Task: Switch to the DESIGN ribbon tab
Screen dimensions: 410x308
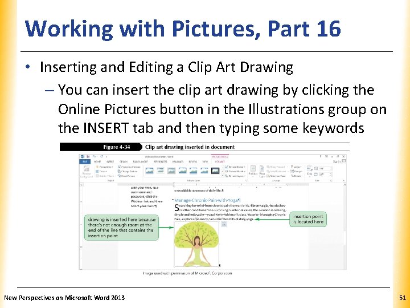Action: pyautogui.click(x=124, y=161)
